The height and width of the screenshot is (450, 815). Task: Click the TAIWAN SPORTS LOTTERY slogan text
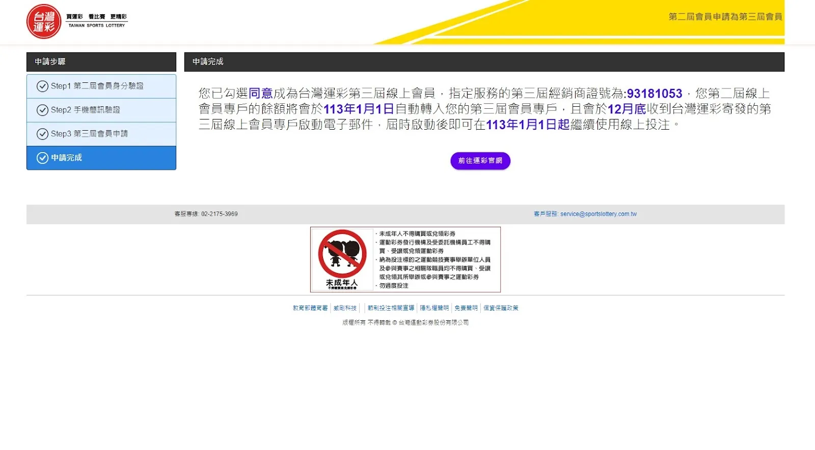point(97,25)
